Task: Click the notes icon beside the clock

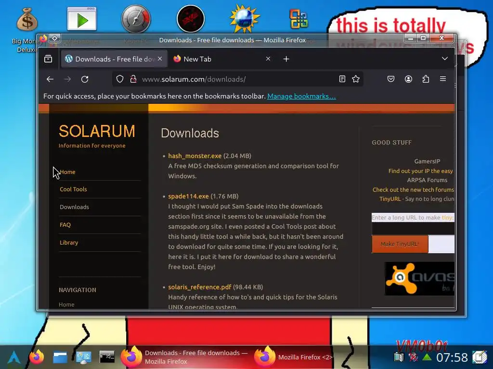Action: click(x=480, y=357)
